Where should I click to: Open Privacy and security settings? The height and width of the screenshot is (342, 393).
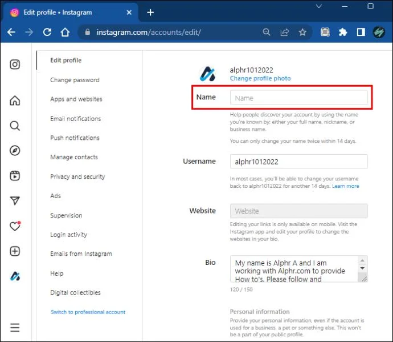coord(77,176)
